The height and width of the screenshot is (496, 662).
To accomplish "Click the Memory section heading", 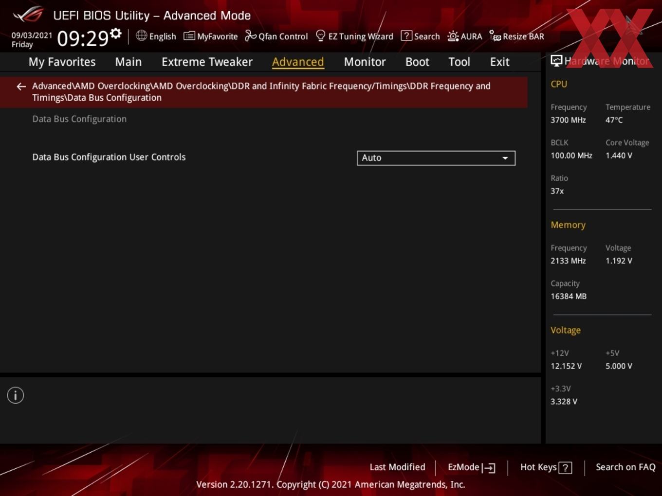I will click(x=568, y=225).
